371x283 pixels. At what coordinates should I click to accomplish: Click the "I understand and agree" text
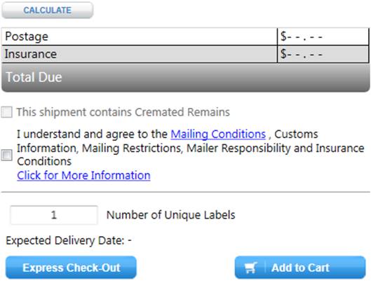point(71,134)
